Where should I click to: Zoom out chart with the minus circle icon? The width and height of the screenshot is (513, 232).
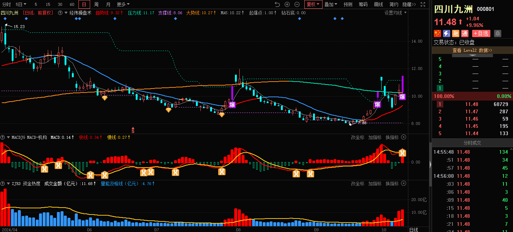click(297, 4)
